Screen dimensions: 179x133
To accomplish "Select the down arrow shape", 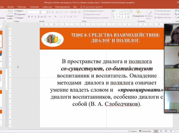I will pyautogui.click(x=125, y=14).
